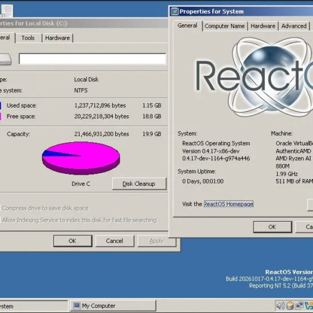Screen dimensions: 313x313
Task: Click the drive icon beside the label field
Action: pyautogui.click(x=6, y=59)
